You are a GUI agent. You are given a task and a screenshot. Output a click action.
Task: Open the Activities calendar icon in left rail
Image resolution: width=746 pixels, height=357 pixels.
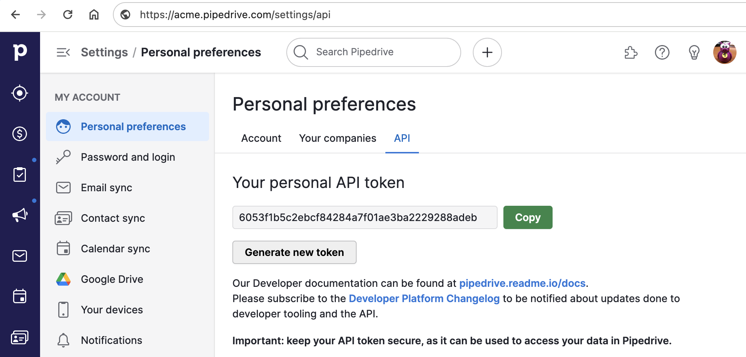pyautogui.click(x=20, y=296)
